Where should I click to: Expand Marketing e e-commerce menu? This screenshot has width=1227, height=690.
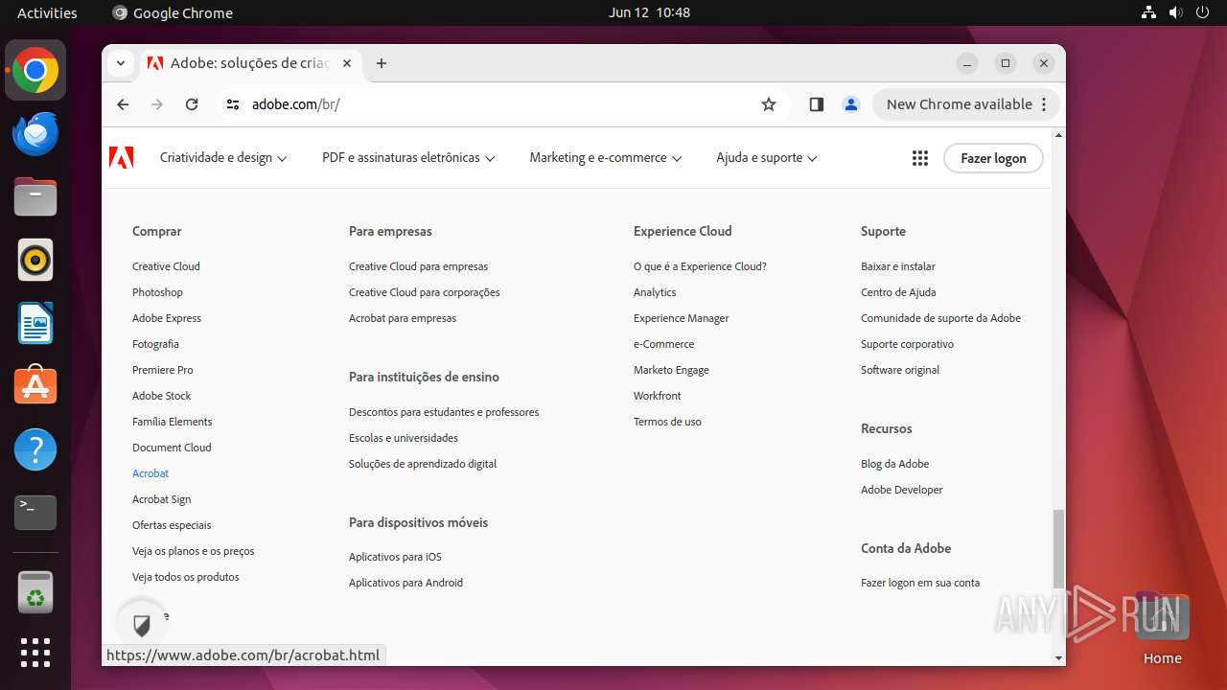coord(606,158)
